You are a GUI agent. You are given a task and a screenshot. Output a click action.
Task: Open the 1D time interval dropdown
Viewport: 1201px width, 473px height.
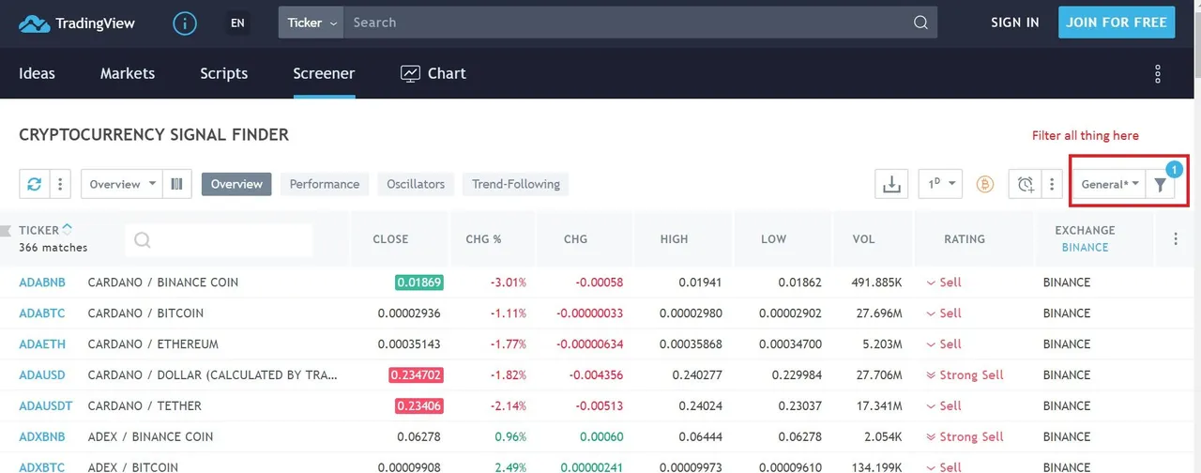(x=940, y=184)
